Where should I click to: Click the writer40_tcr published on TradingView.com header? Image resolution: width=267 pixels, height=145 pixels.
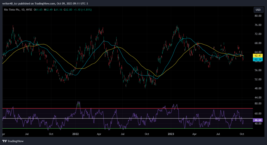[45, 3]
